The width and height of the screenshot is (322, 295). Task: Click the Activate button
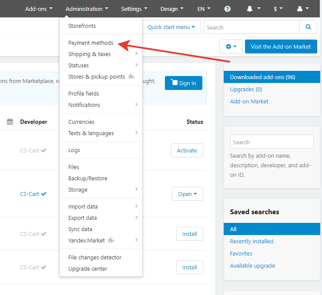click(187, 151)
